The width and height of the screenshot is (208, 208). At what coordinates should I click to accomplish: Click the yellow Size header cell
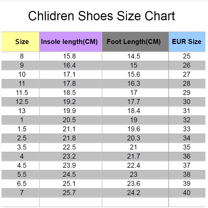20,42
